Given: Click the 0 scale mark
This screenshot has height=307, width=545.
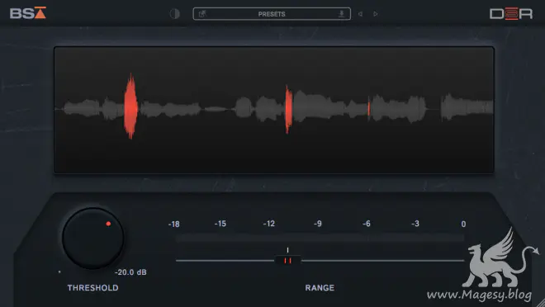Looking at the screenshot, I should (463, 224).
